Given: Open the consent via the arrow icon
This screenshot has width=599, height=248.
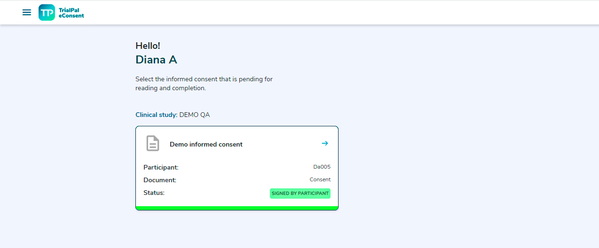Looking at the screenshot, I should point(324,143).
